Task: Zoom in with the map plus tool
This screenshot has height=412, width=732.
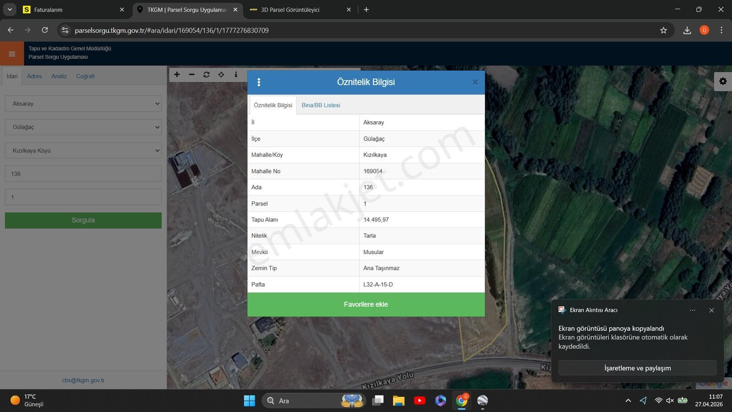Action: (x=177, y=75)
